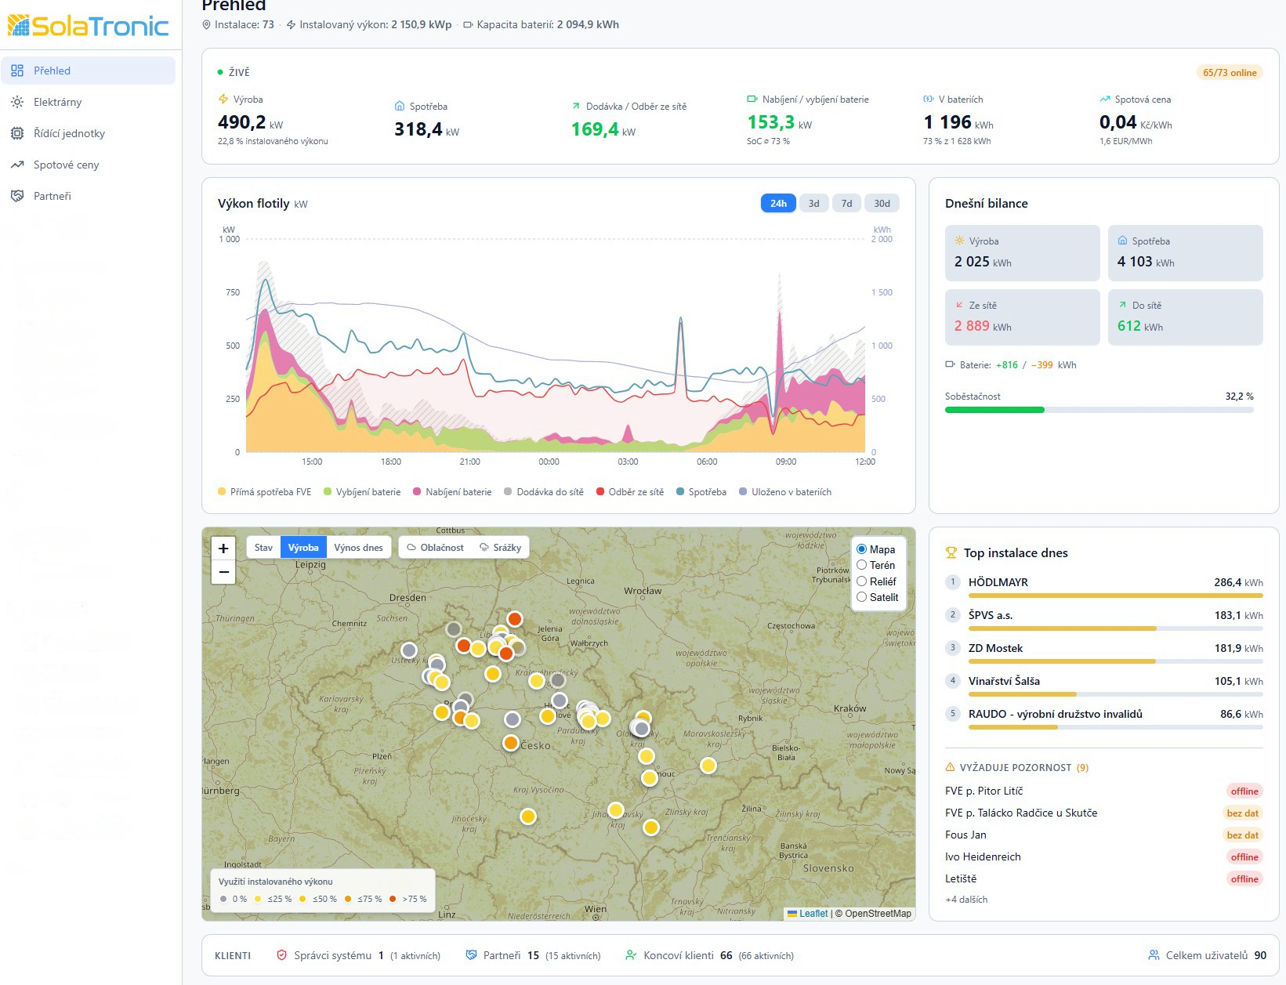Image resolution: width=1286 pixels, height=985 pixels.
Task: Click the ŠPVS a.s. production bar
Action: point(1116,628)
